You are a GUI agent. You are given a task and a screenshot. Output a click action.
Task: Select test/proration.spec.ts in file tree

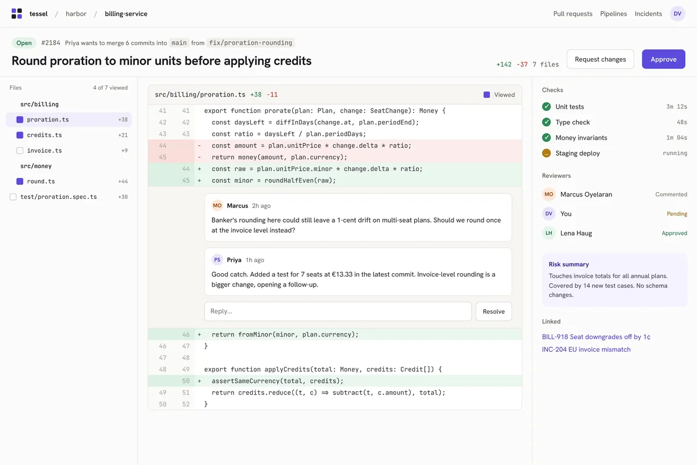coord(69,197)
